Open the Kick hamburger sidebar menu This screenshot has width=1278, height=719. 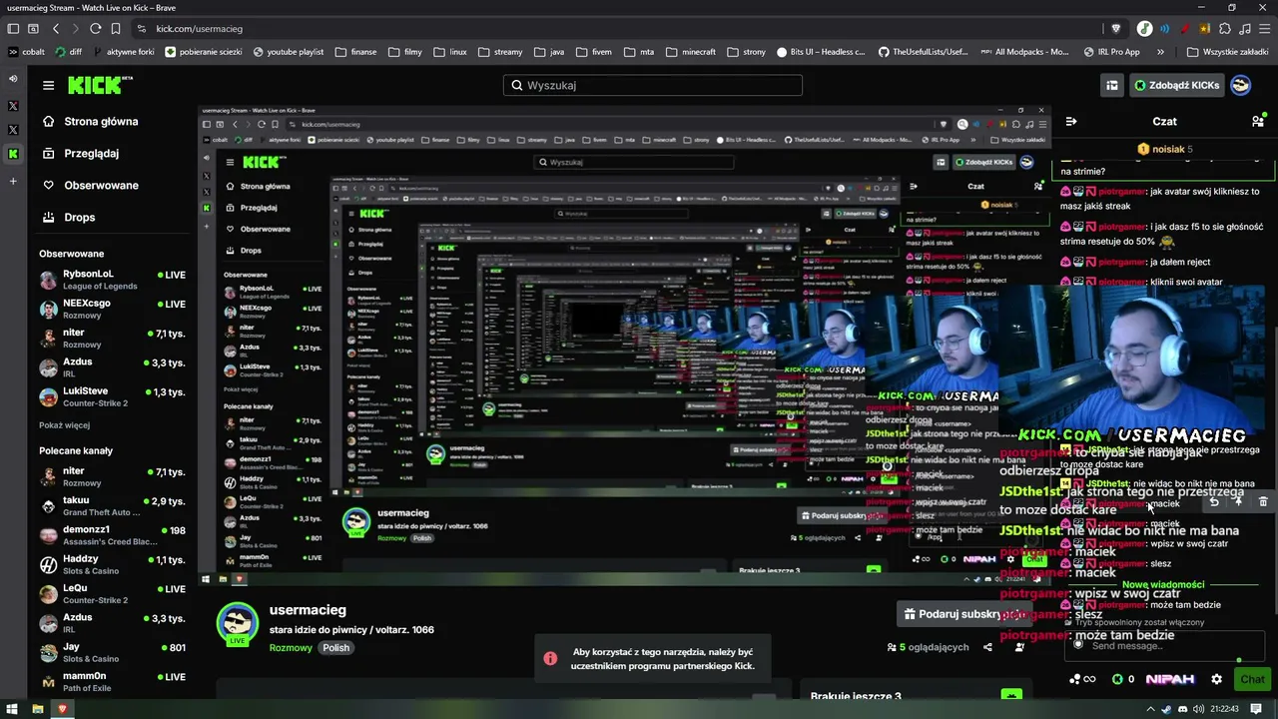point(48,85)
